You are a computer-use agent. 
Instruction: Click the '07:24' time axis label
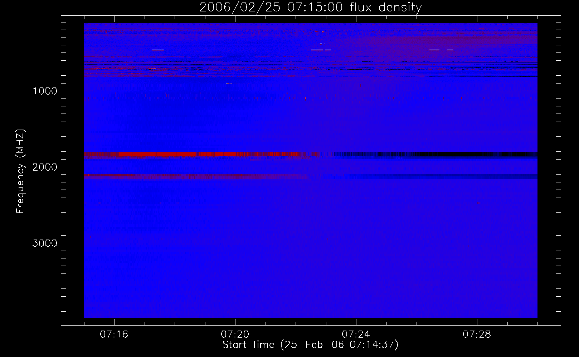(356, 335)
